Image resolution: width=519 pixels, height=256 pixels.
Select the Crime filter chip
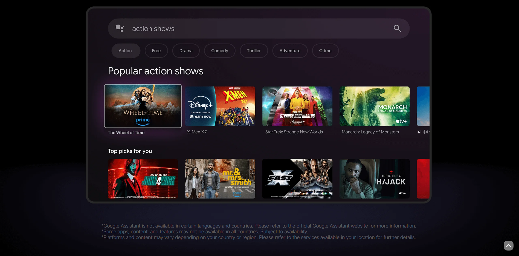(325, 51)
